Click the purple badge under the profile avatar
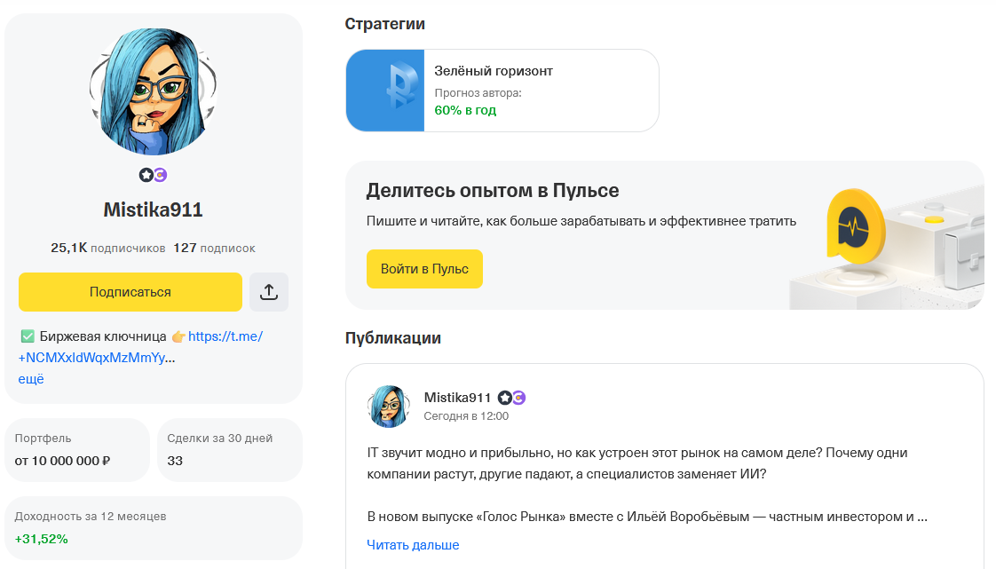 point(161,175)
